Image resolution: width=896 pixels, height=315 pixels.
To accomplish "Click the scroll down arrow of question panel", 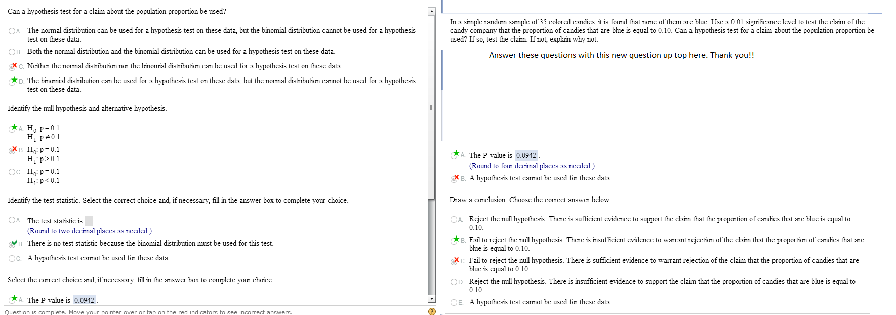I will click(431, 299).
